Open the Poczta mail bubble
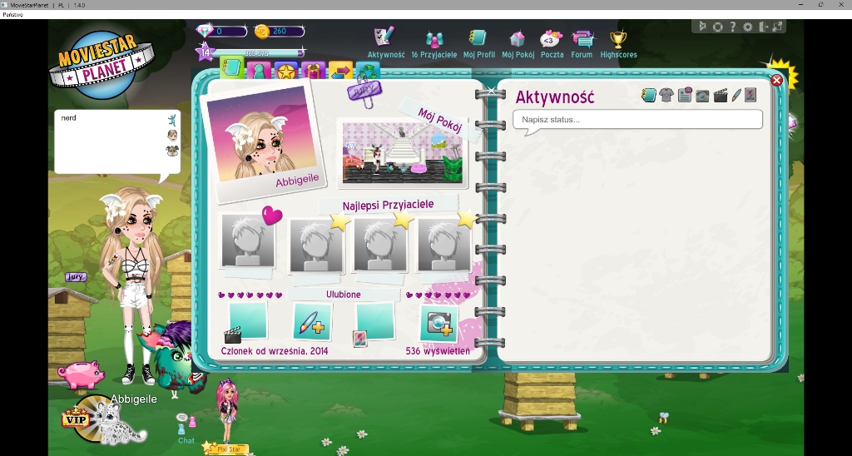This screenshot has width=852, height=456. coord(551,38)
